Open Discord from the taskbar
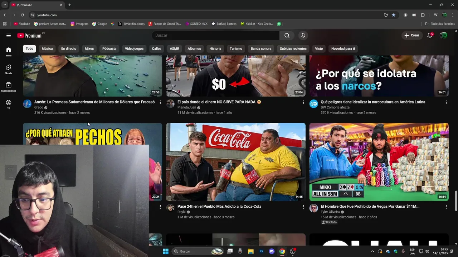458x257 pixels. point(272,251)
